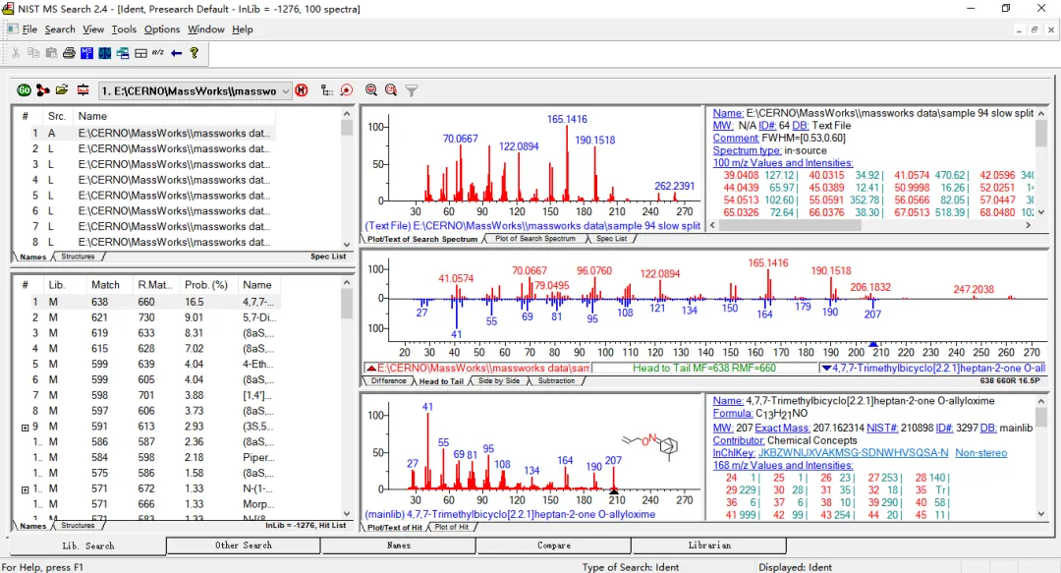Click the blue back arrow icon
This screenshot has width=1061, height=573.
pos(177,53)
